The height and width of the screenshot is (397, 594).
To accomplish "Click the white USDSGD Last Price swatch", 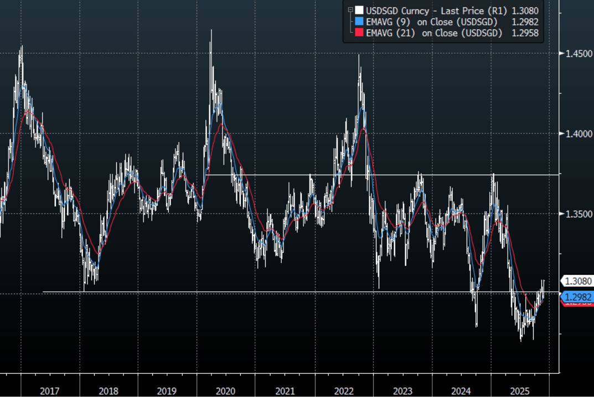I will tap(359, 10).
